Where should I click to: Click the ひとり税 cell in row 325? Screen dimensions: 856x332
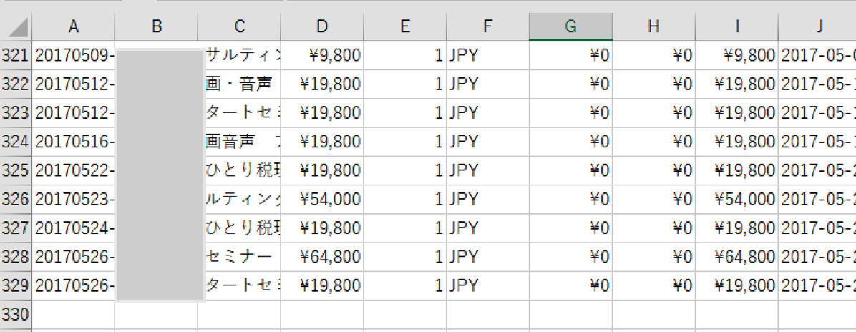coord(243,170)
